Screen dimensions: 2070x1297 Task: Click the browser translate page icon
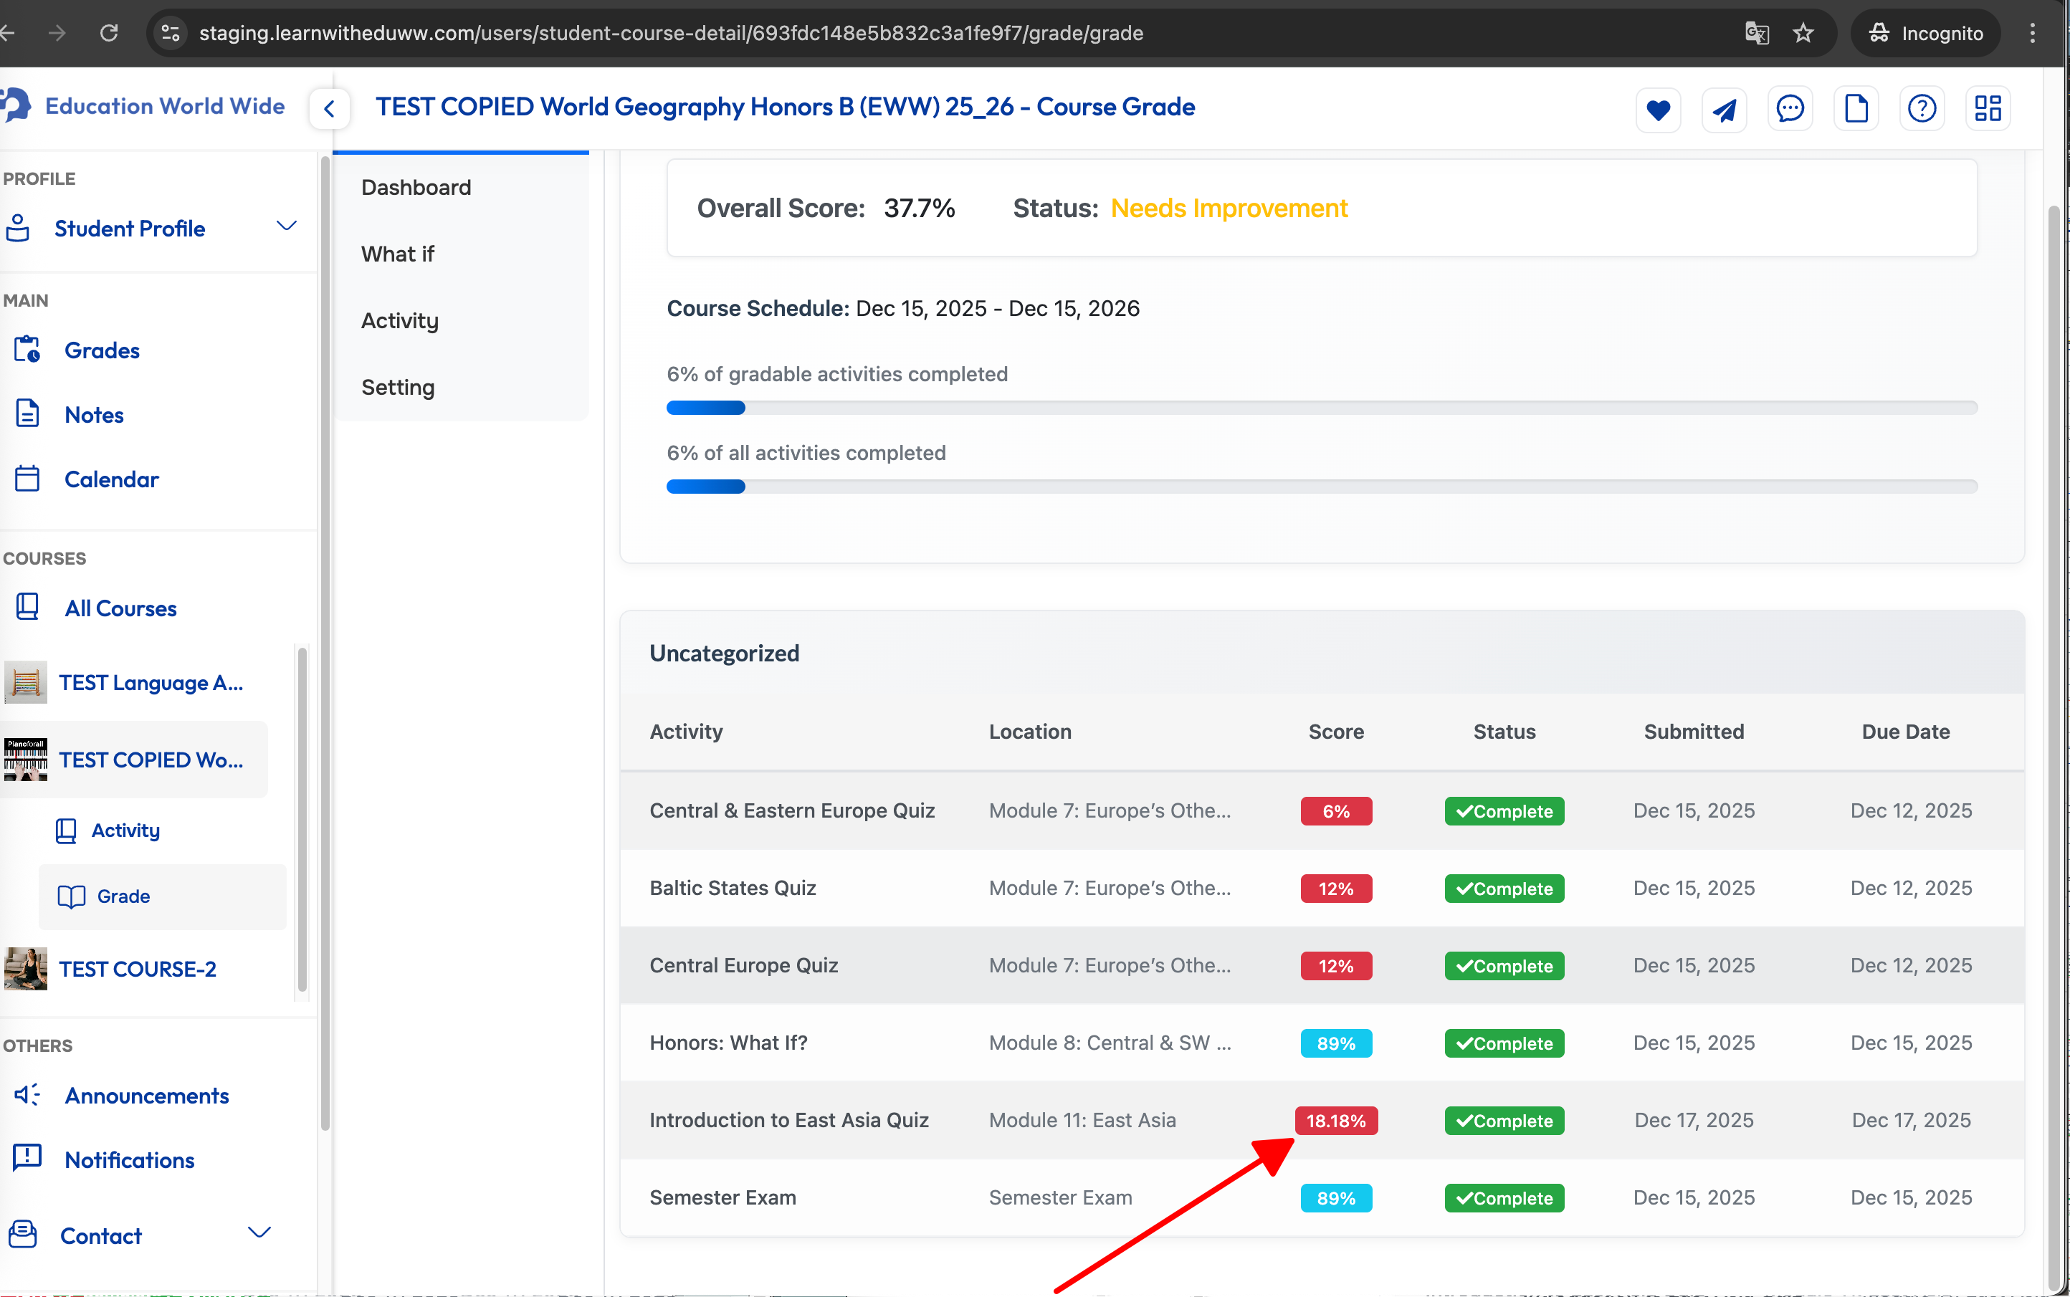click(x=1756, y=34)
